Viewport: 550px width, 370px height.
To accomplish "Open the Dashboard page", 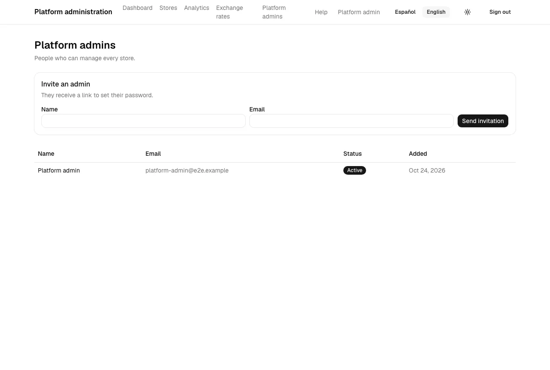I will (137, 8).
